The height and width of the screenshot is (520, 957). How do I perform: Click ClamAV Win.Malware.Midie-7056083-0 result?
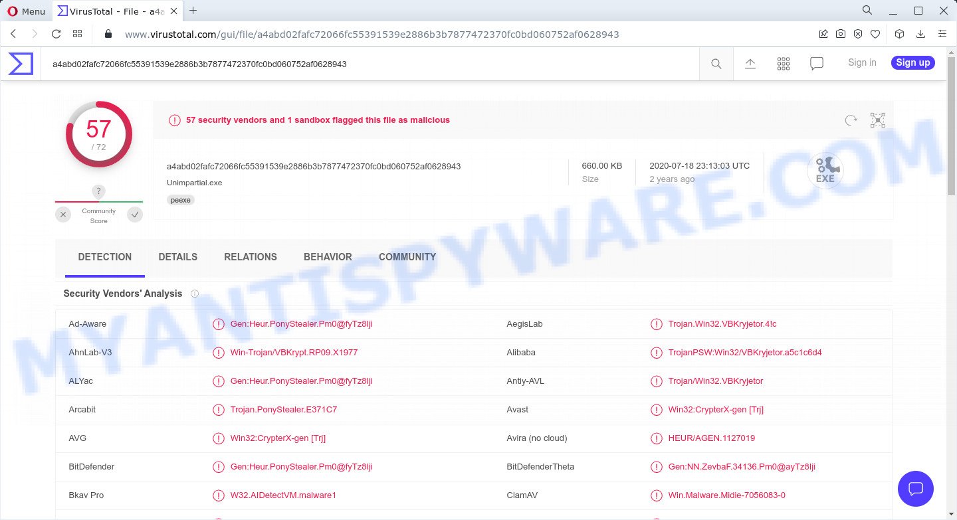click(x=727, y=495)
